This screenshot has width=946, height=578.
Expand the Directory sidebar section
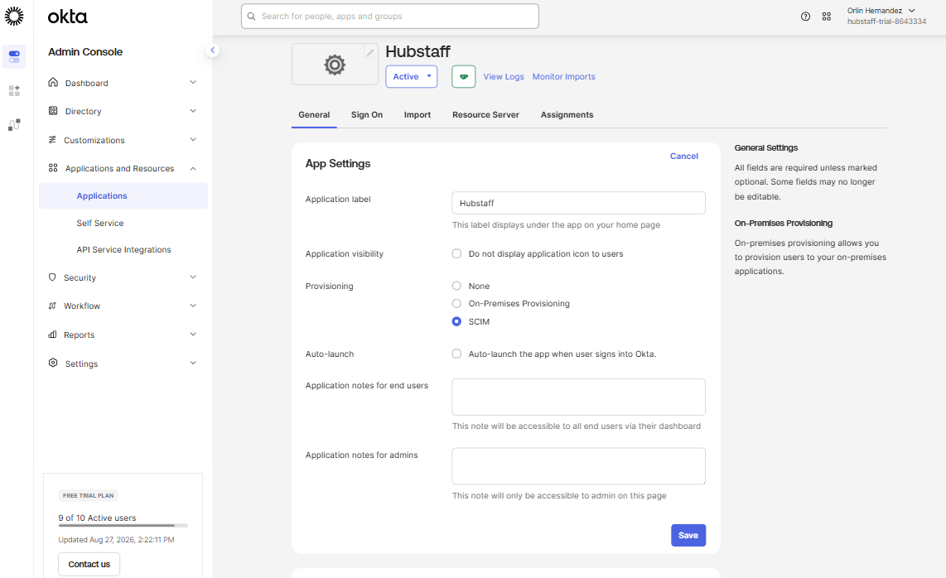[x=123, y=111]
